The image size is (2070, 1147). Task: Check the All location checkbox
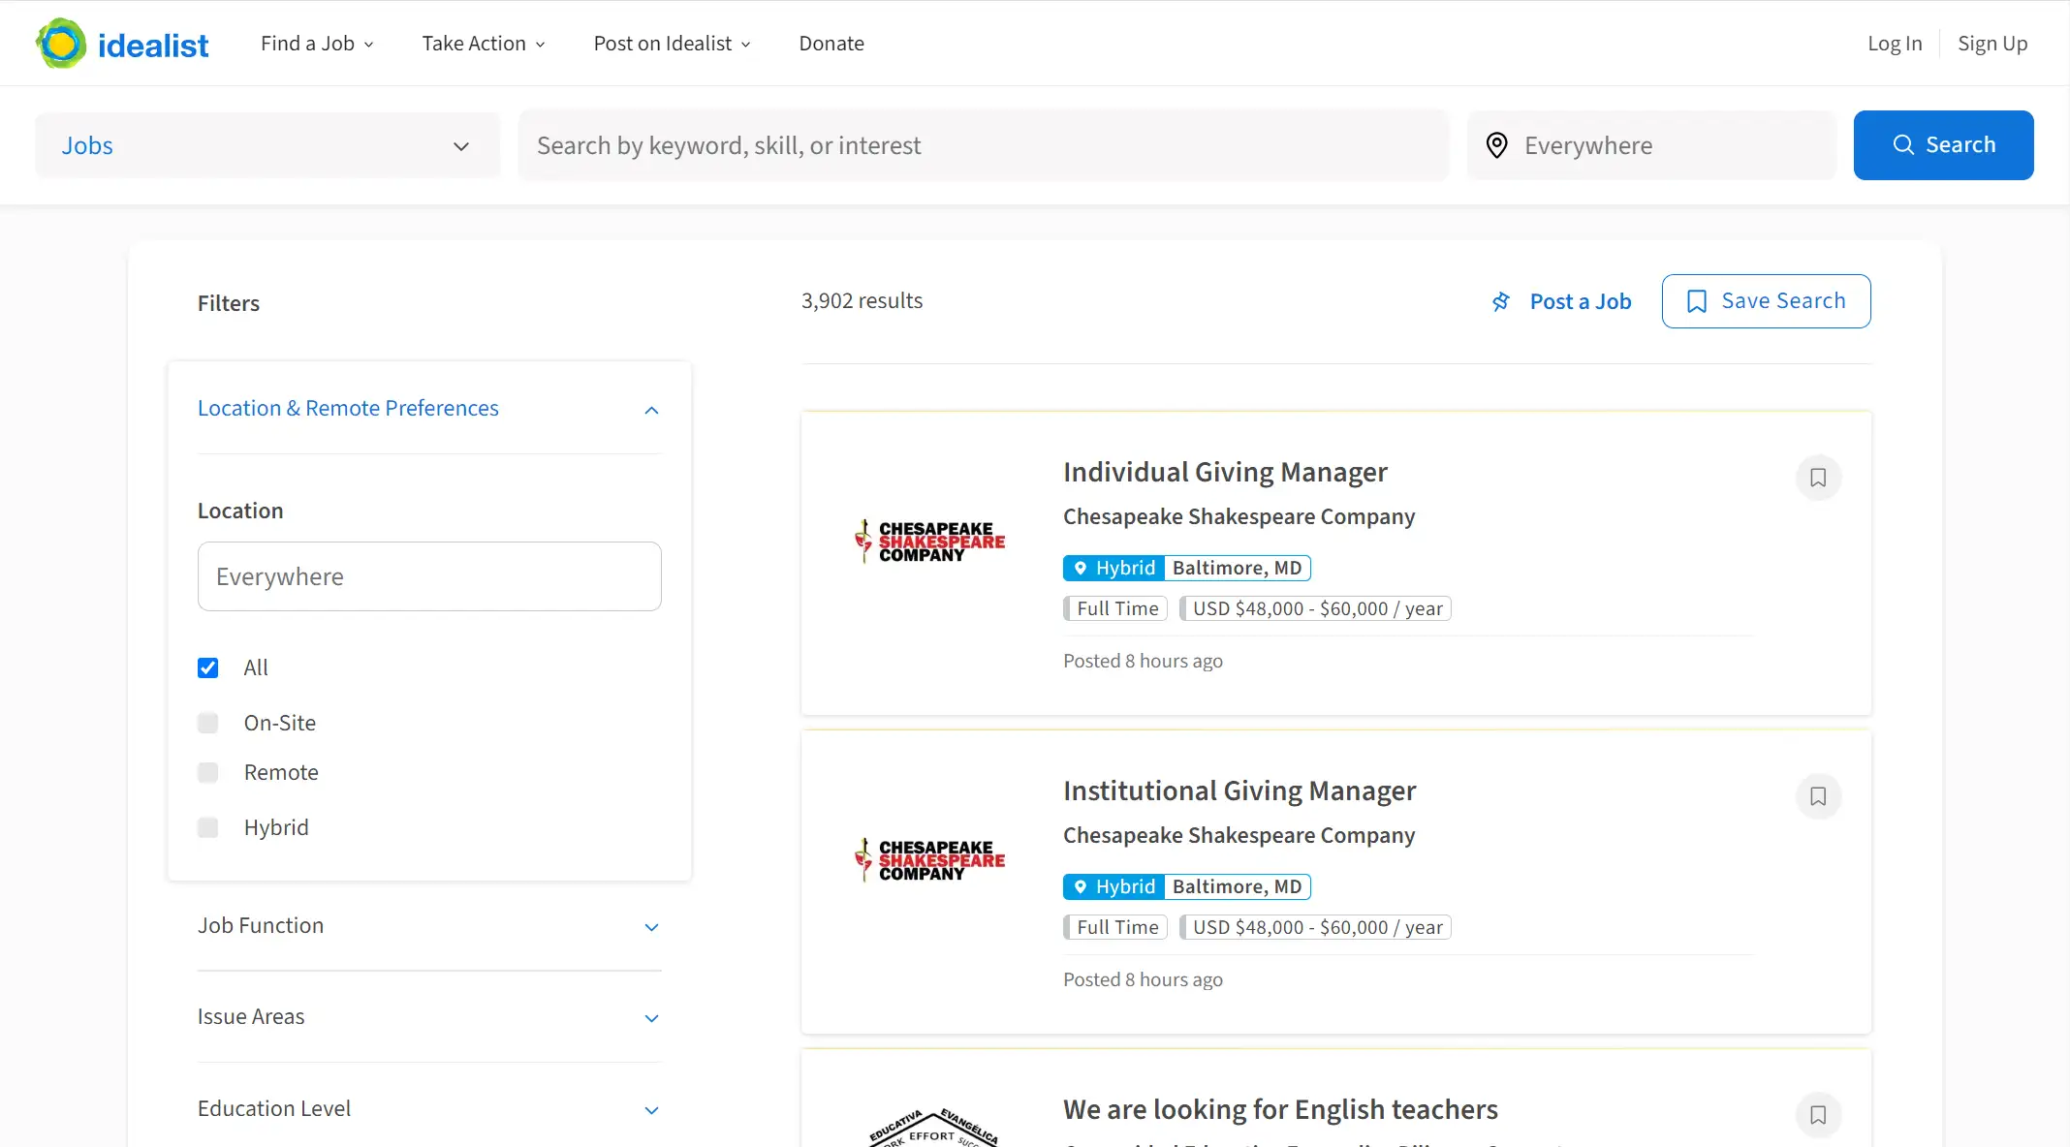point(207,667)
